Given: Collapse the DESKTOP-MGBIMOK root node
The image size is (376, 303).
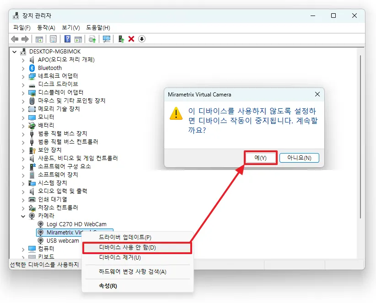Looking at the screenshot, I should 14,52.
